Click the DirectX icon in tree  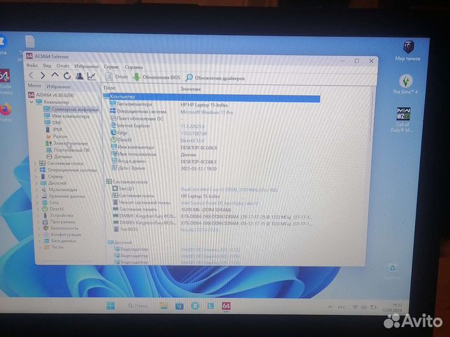point(45,209)
